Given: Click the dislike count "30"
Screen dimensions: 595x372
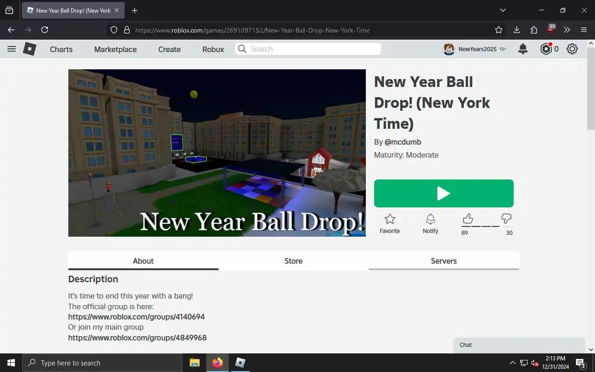Looking at the screenshot, I should (x=509, y=232).
